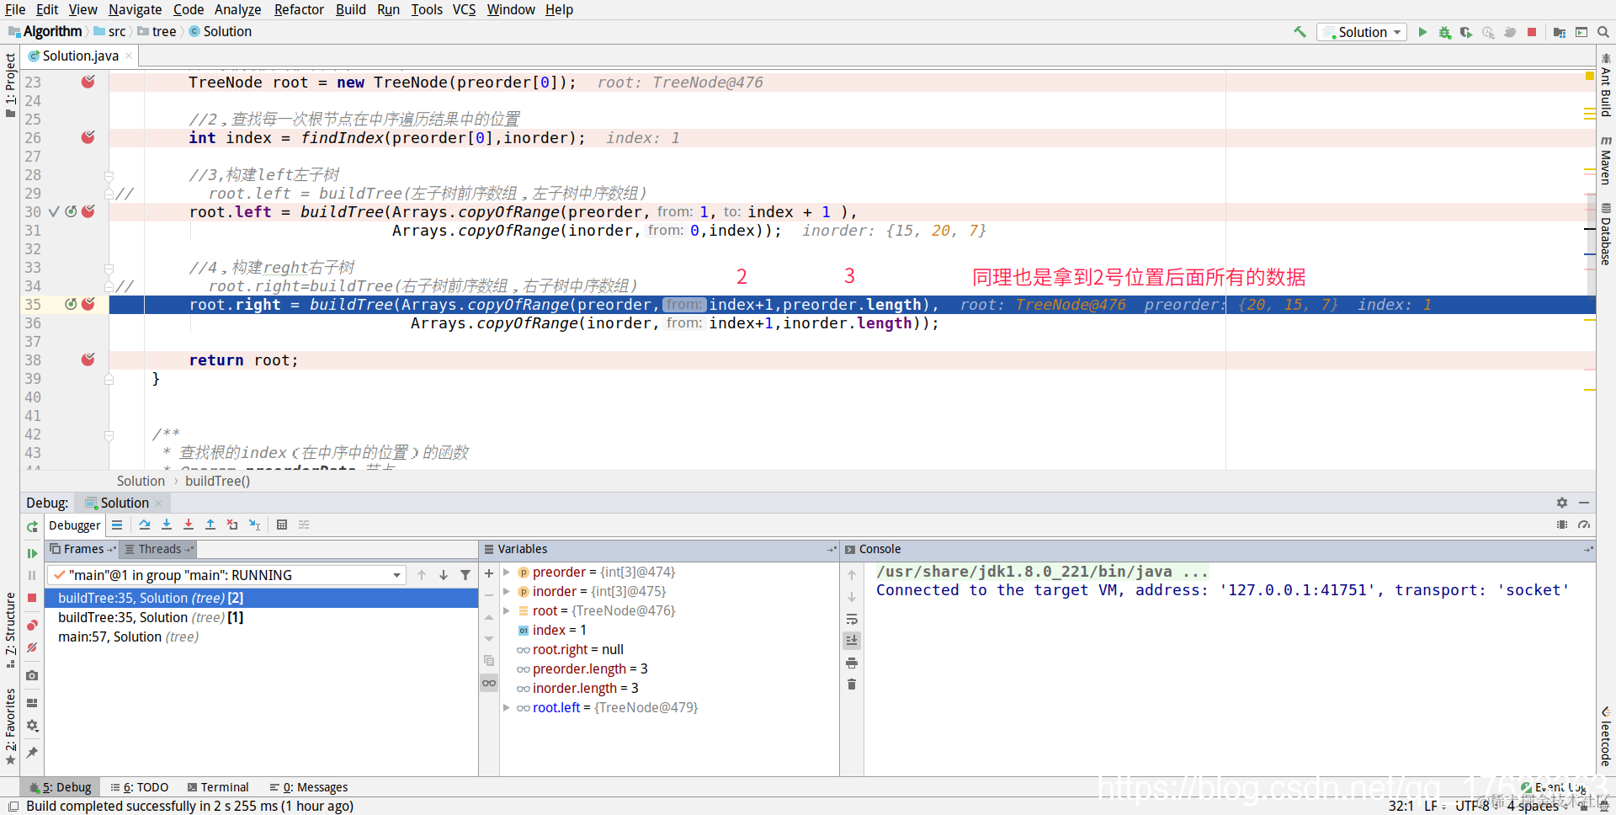Click the Debug bug icon in top toolbar
1616x815 pixels.
[x=1444, y=32]
